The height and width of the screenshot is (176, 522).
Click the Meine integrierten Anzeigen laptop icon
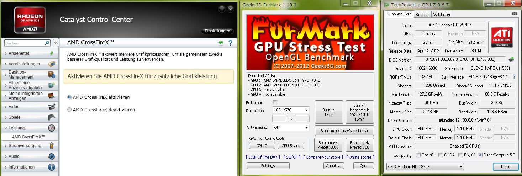click(x=52, y=96)
